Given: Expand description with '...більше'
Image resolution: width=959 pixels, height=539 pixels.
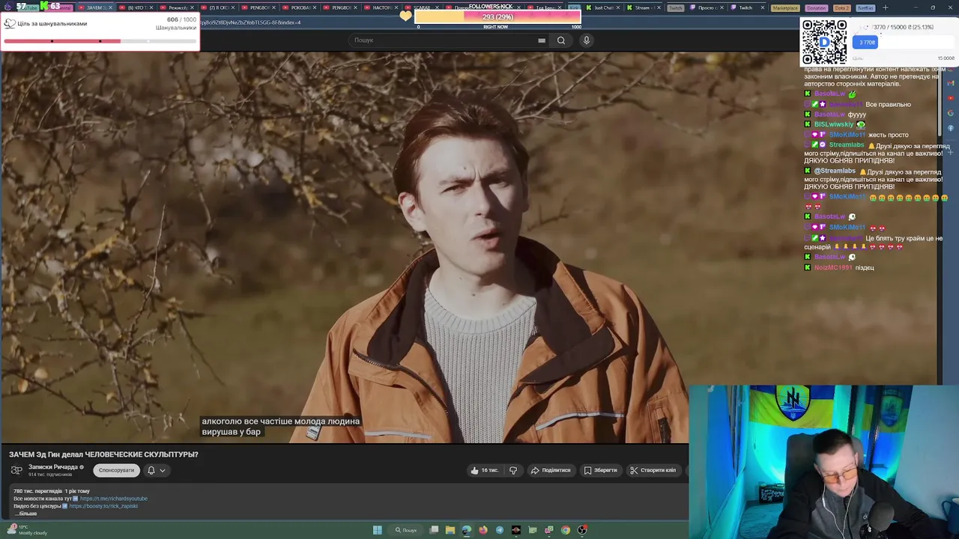Looking at the screenshot, I should click(x=25, y=514).
